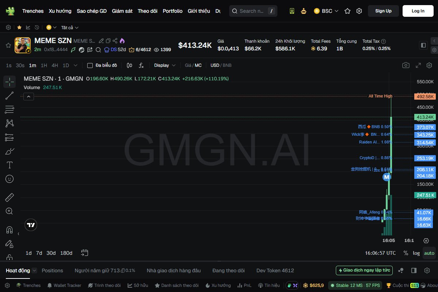The height and width of the screenshot is (292, 438).
Task: Expand the Hoạt động dropdown arrow
Action: click(34, 270)
